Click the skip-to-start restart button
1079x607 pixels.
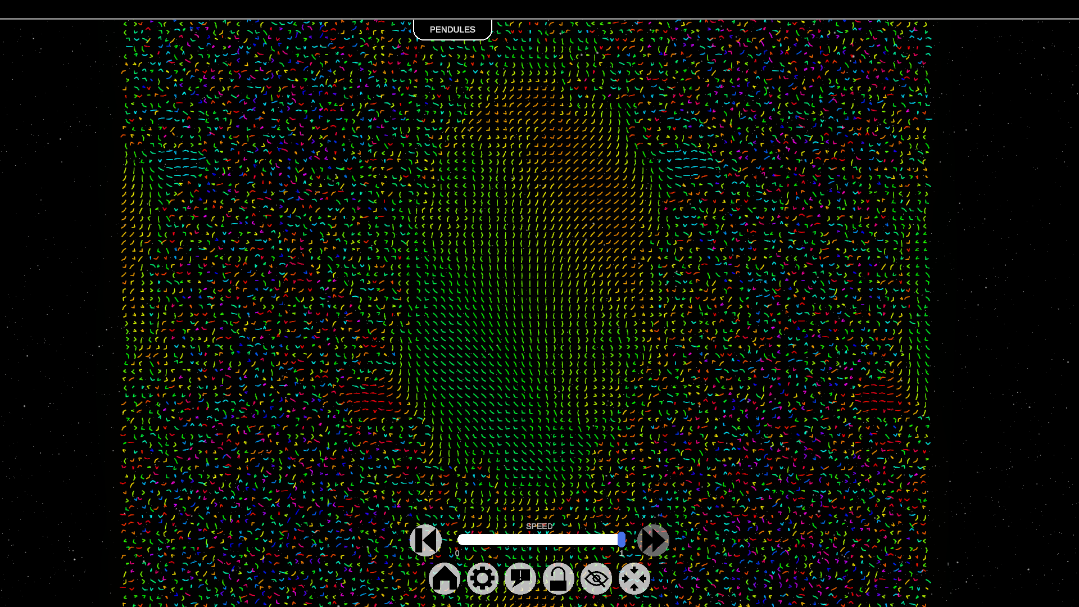(x=425, y=540)
